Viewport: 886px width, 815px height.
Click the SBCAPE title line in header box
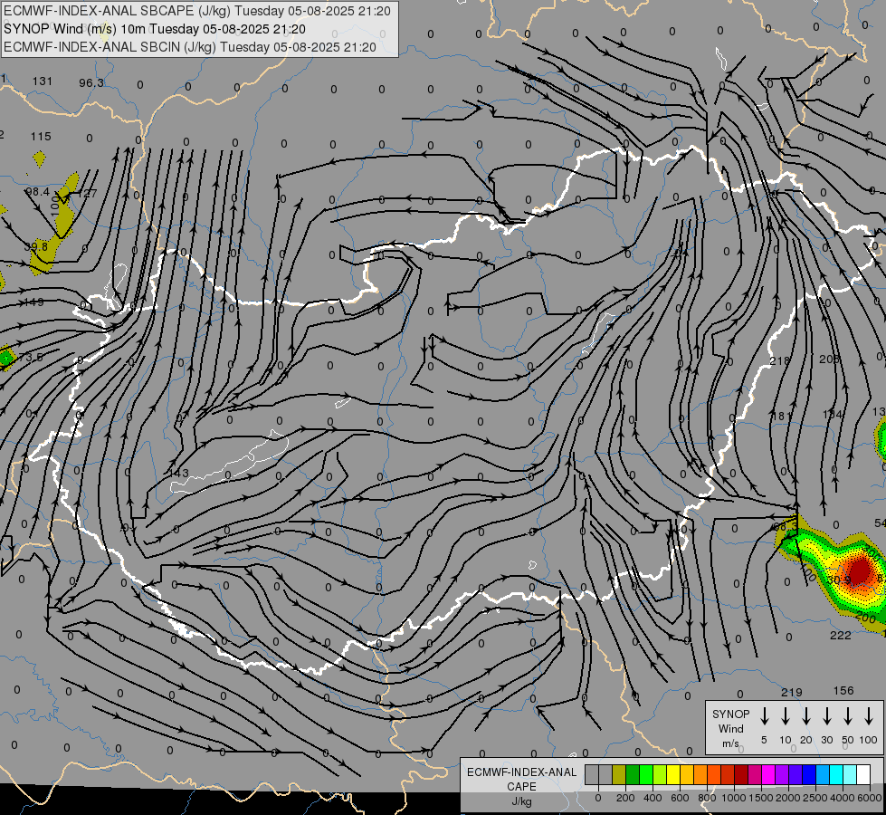197,11
